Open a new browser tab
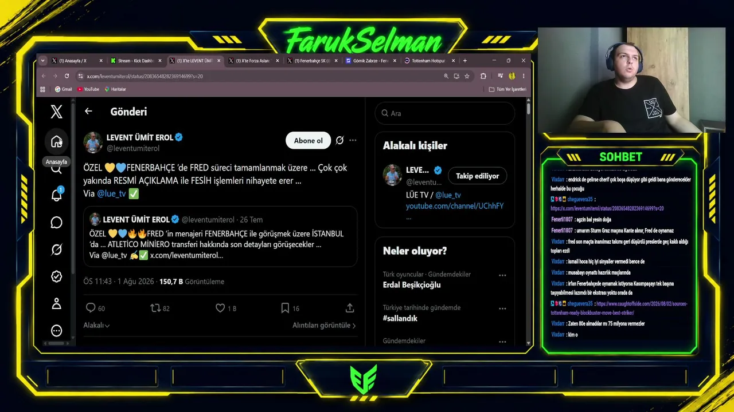Screen dimensions: 734x412 (x=464, y=60)
